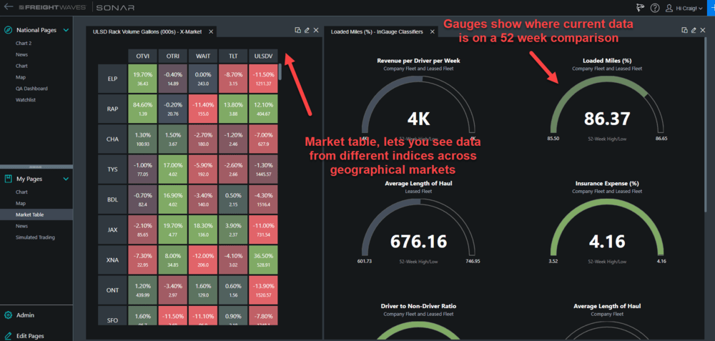Select the Loaded Miles InGauge Classifiers tab

point(377,31)
